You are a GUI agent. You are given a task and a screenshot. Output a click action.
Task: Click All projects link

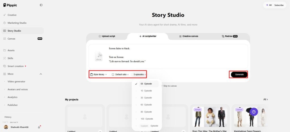[x=266, y=99]
